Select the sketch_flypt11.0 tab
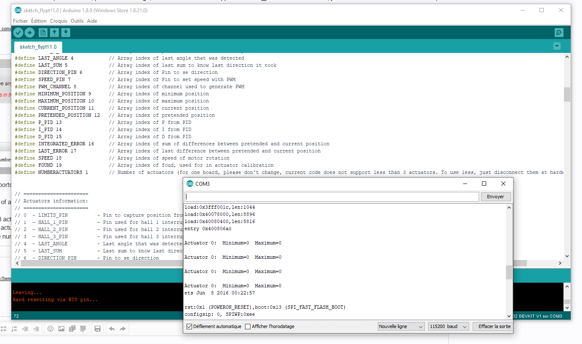The image size is (582, 344). point(38,47)
